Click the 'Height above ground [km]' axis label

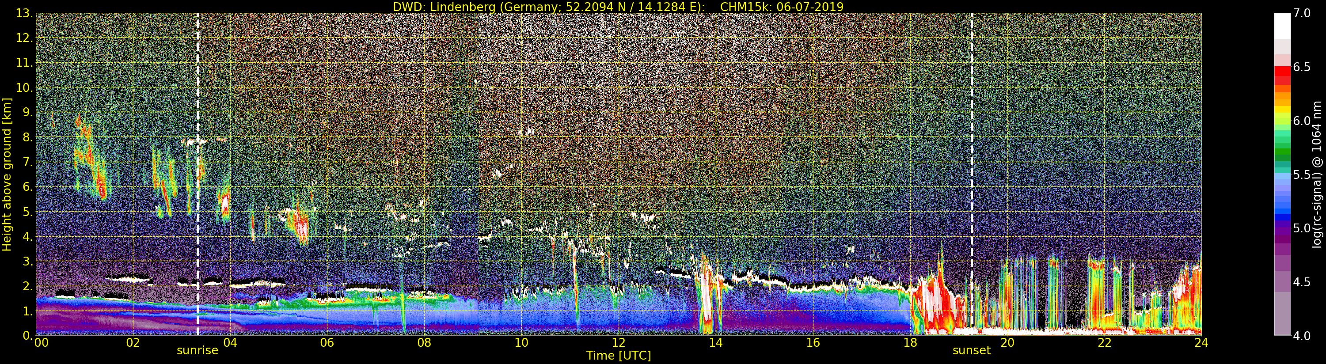coord(7,174)
